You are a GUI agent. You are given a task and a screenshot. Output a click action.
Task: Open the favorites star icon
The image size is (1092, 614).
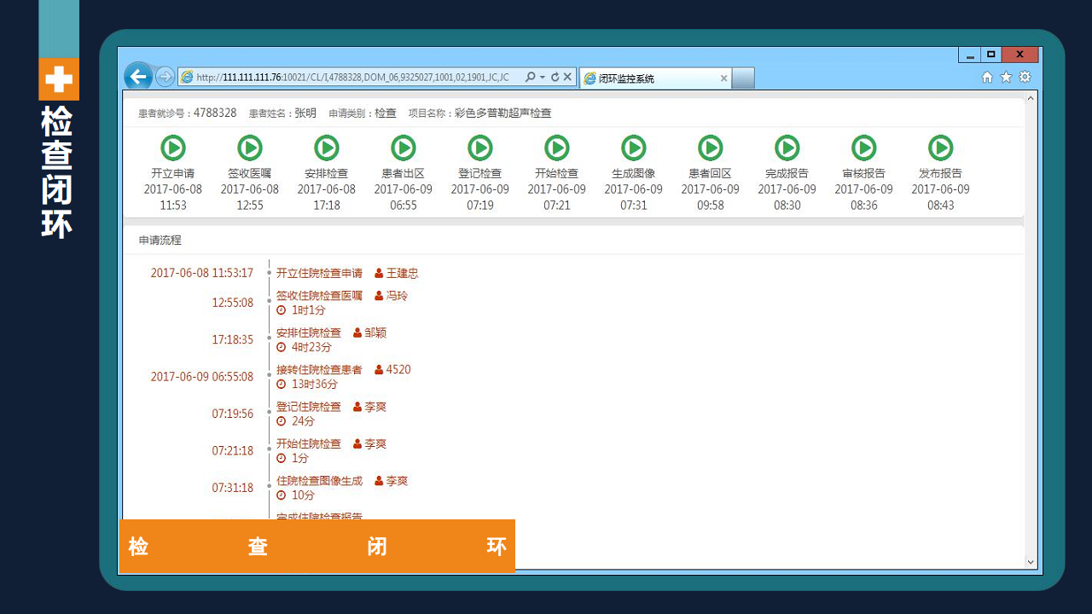1006,77
